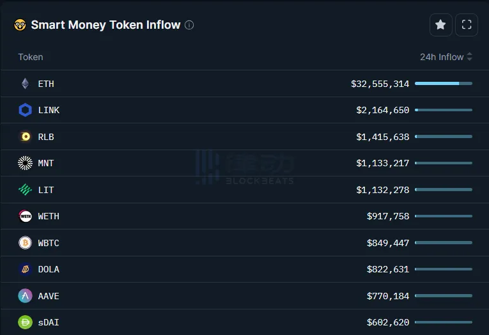
Task: Click the RLB token icon
Action: pyautogui.click(x=26, y=137)
